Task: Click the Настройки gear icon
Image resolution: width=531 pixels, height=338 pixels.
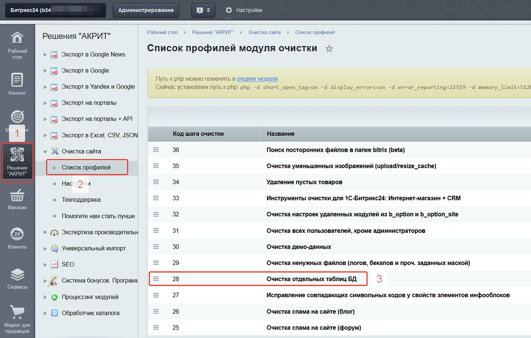Action: click(x=229, y=10)
